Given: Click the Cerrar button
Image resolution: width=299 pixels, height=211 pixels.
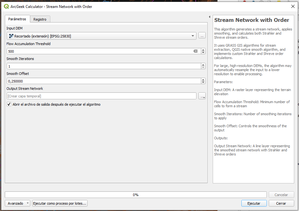Looking at the screenshot, I should click(x=281, y=203).
